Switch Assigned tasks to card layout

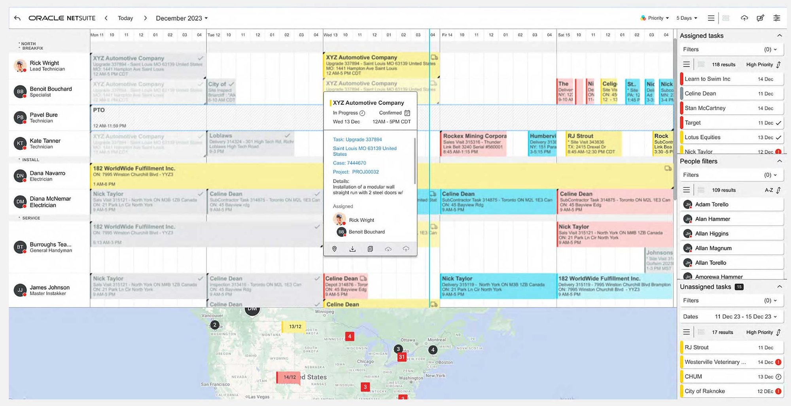tap(701, 64)
